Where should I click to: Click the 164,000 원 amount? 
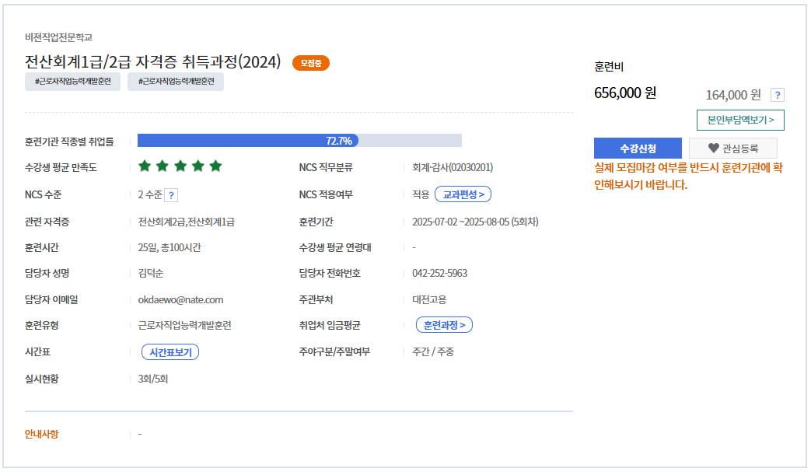click(x=733, y=95)
